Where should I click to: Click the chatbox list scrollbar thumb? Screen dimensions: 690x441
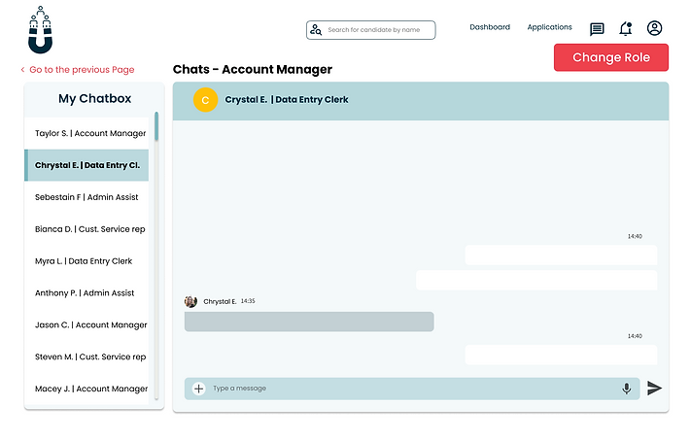coord(156,126)
